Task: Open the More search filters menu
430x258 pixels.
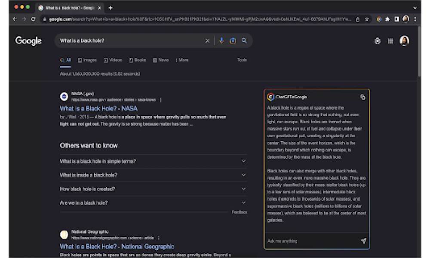Action: [x=182, y=60]
